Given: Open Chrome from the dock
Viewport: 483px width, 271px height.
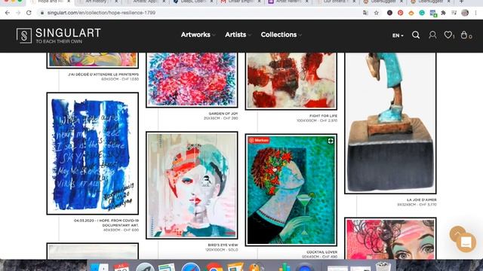Looking at the screenshot, I should coord(214,266).
